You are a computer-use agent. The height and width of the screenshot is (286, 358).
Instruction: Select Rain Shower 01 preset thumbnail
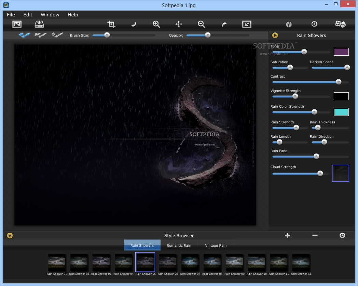pyautogui.click(x=57, y=262)
